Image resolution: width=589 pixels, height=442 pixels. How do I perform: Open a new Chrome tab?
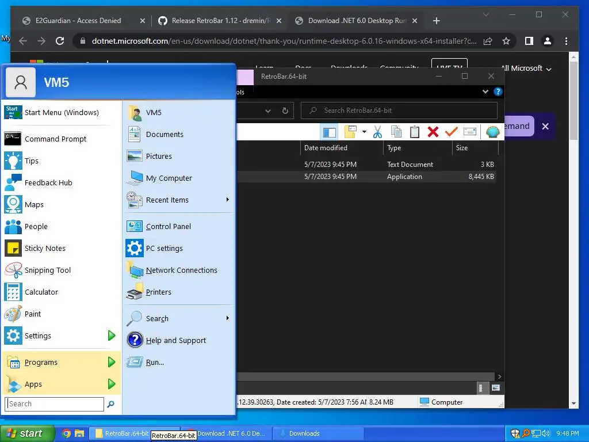pyautogui.click(x=436, y=21)
